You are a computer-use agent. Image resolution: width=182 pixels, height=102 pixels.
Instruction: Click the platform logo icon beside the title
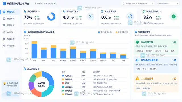4,3
